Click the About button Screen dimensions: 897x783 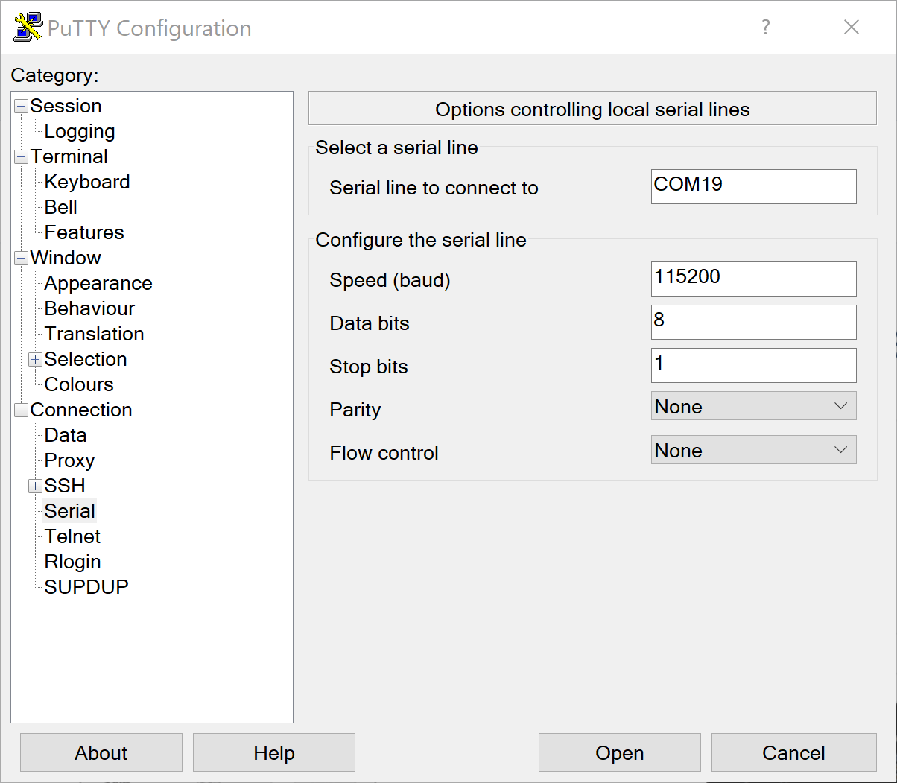click(x=101, y=752)
